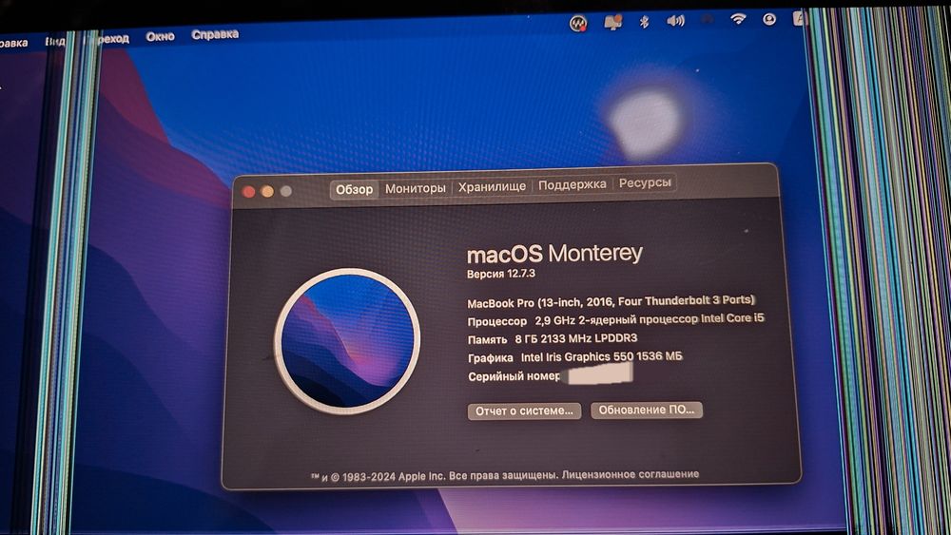Open the Лицензионное соглашение link
This screenshot has height=535, width=951.
point(631,474)
